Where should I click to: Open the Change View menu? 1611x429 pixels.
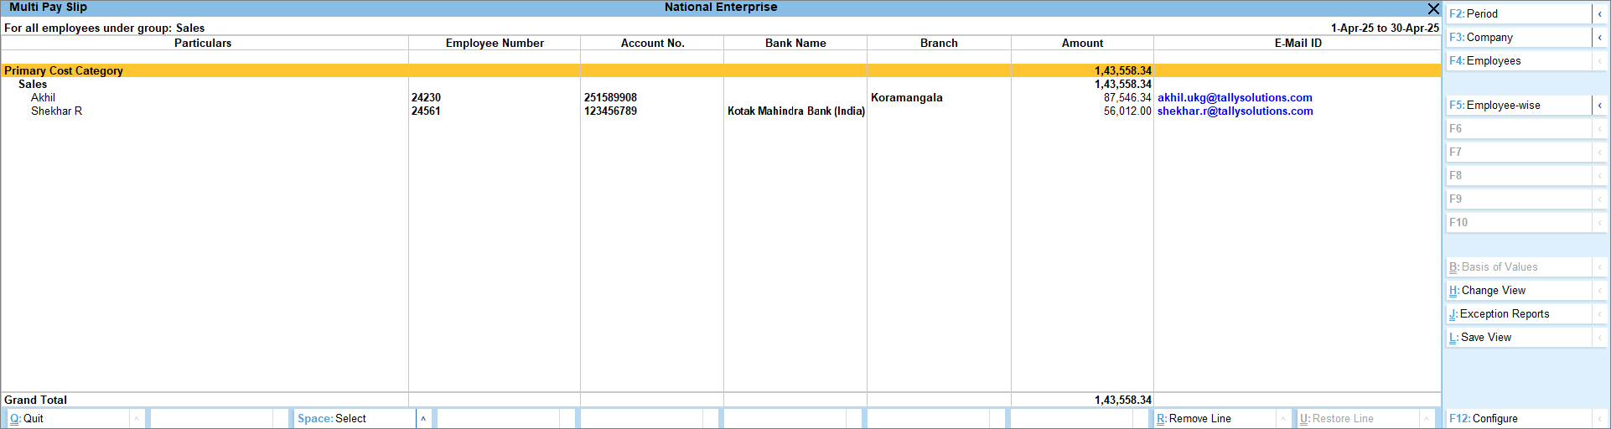point(1517,291)
